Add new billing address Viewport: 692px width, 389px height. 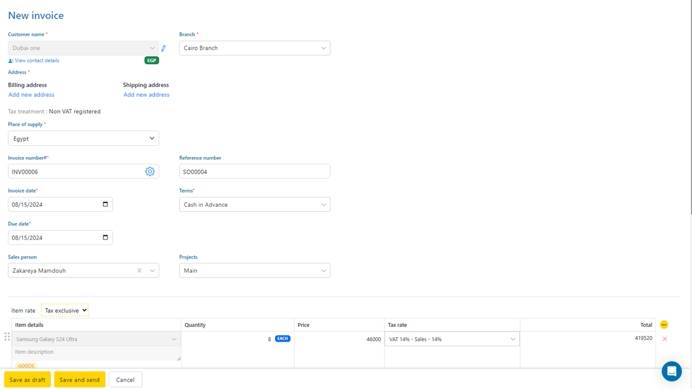[31, 95]
